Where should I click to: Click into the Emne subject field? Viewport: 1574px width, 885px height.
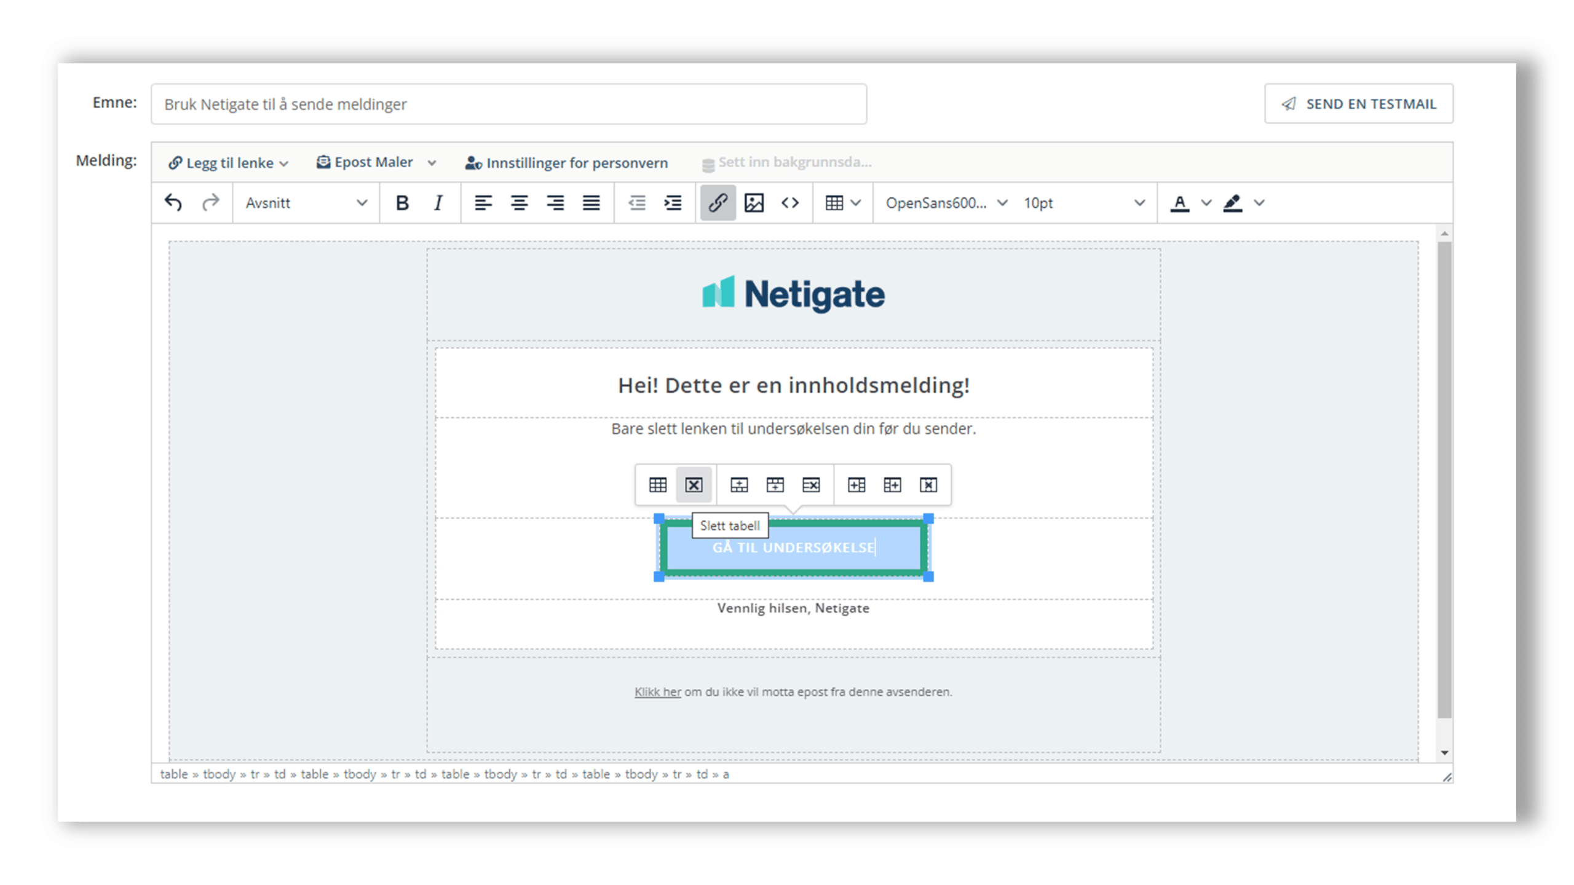tap(508, 104)
